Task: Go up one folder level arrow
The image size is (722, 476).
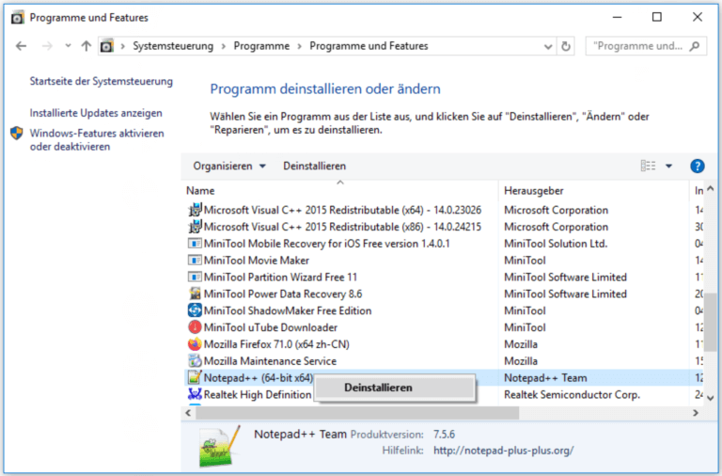Action: [x=86, y=46]
